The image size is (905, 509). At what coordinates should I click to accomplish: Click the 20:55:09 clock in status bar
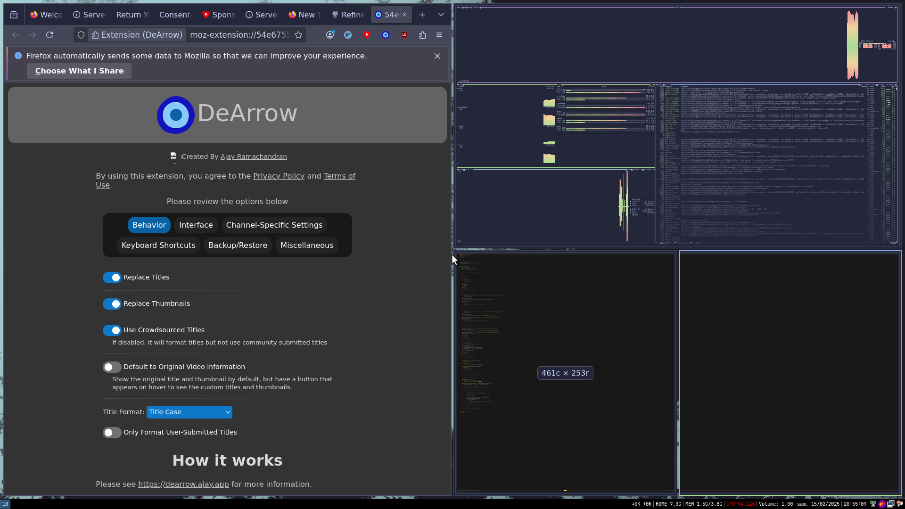tap(855, 504)
